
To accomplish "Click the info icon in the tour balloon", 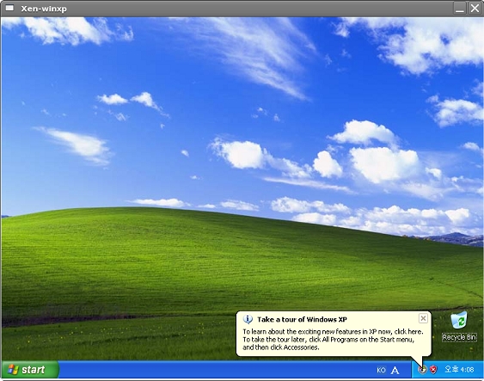I will click(248, 319).
